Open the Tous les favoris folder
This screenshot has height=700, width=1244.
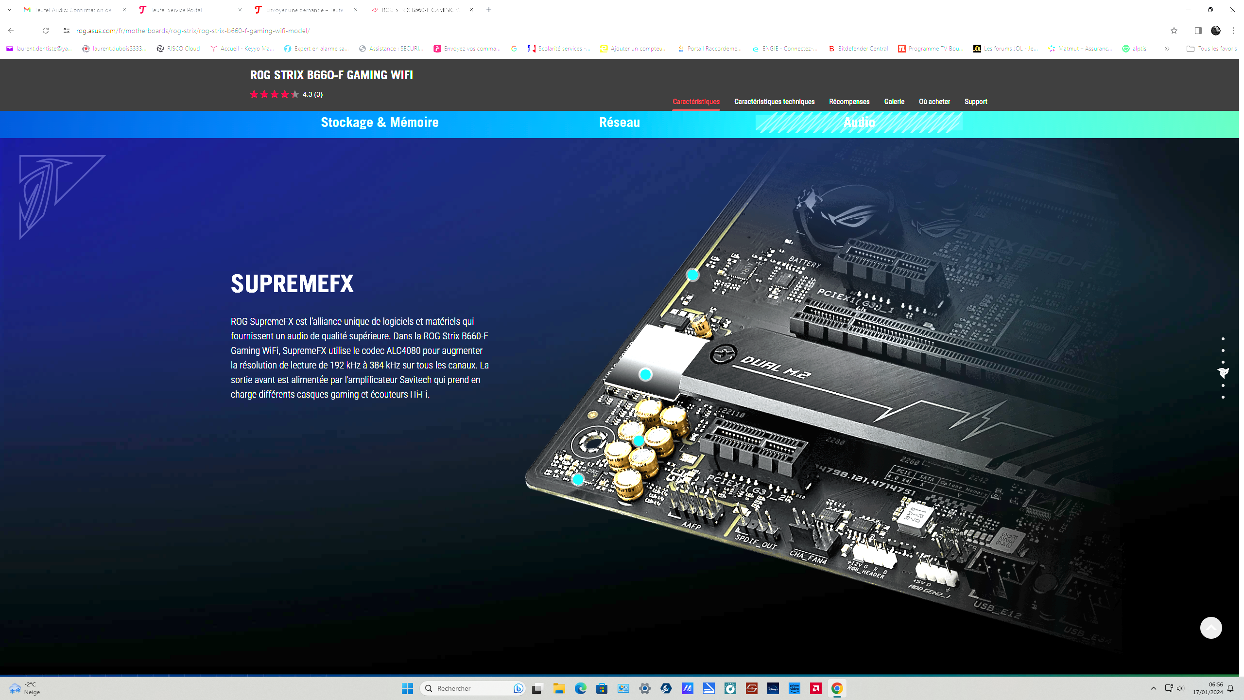coord(1211,49)
